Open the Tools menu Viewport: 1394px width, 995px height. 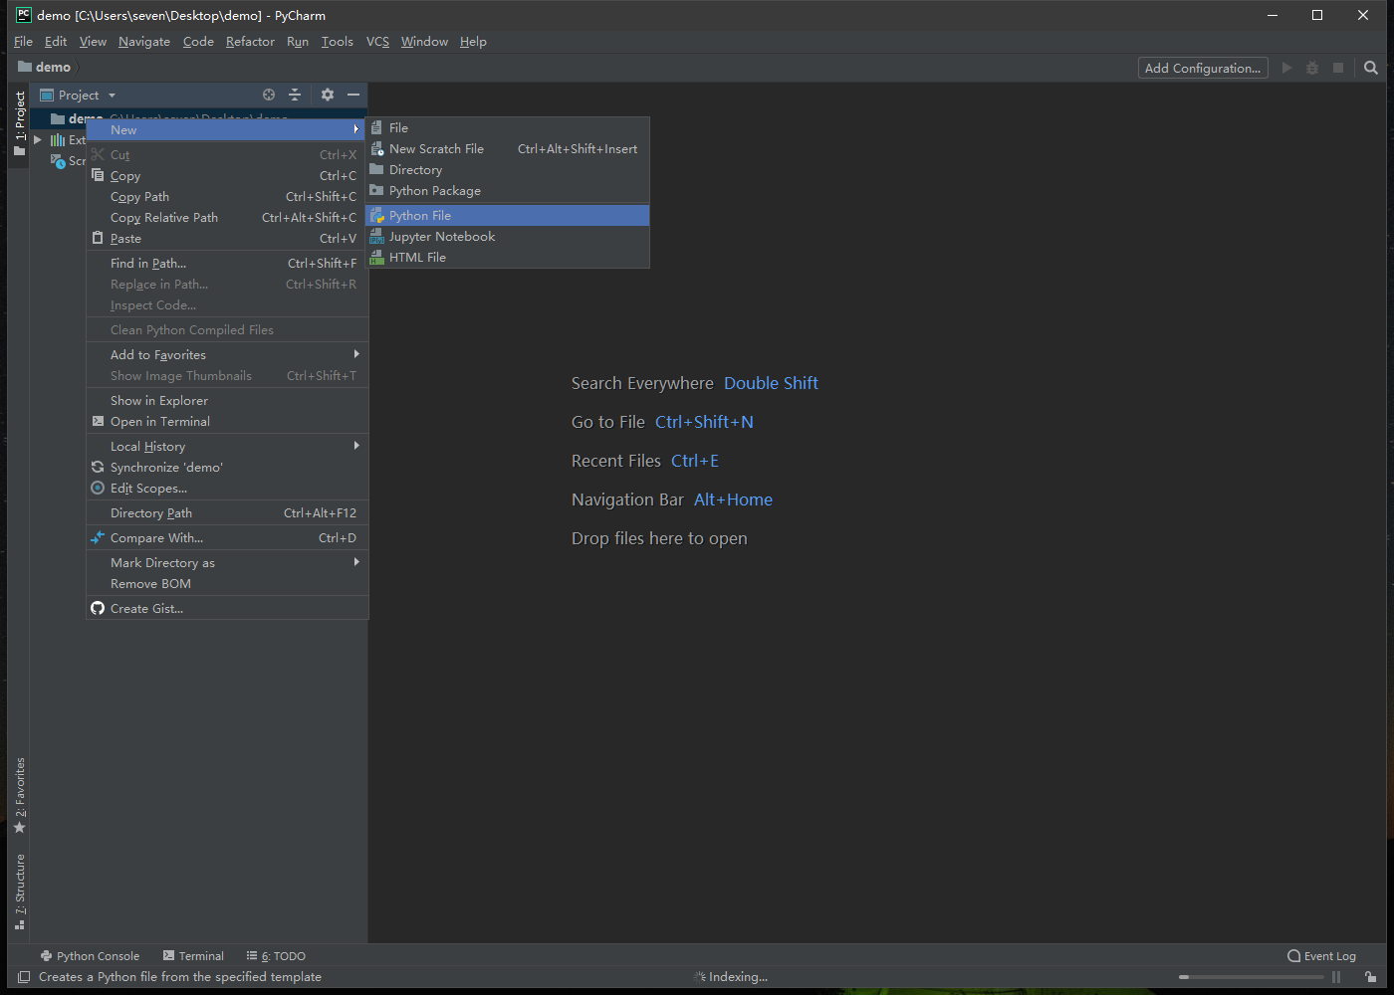tap(338, 42)
